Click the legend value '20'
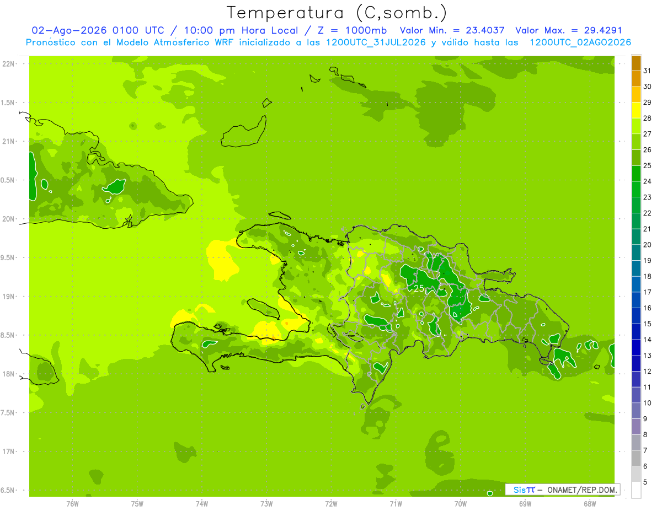Screen dimensions: 662x511 pos(647,245)
